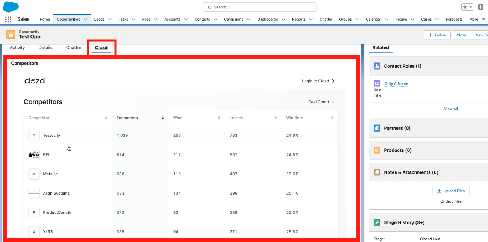Click the Salesforce cloud logo

(11, 7)
